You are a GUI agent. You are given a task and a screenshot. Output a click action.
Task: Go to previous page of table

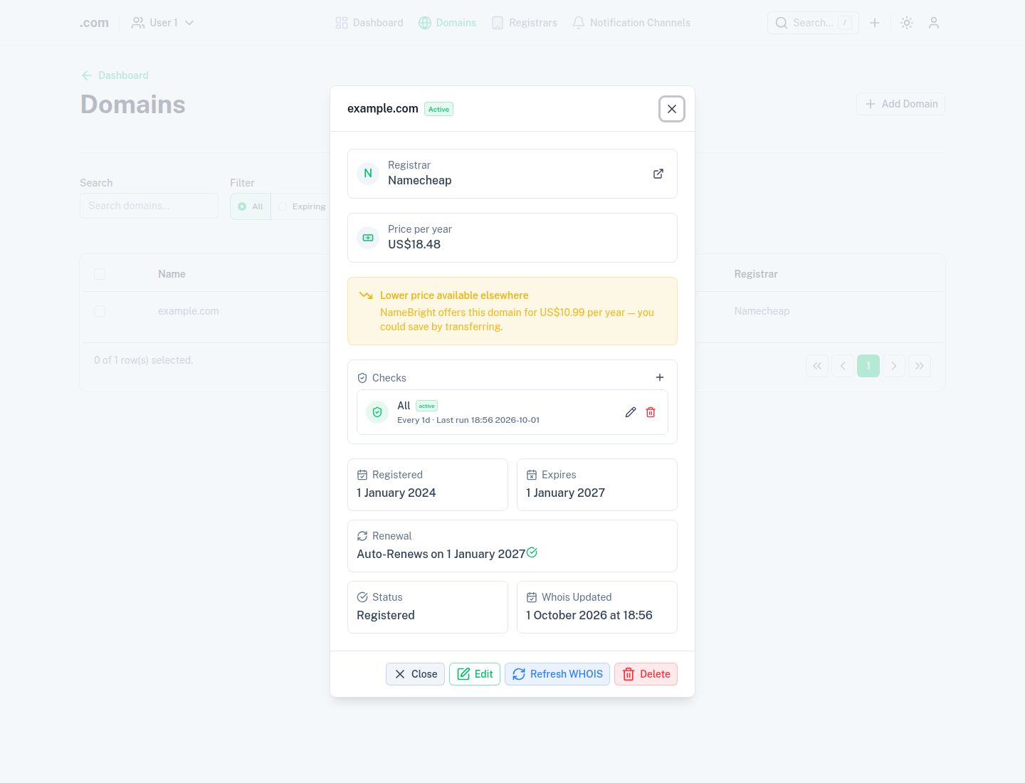tap(843, 366)
